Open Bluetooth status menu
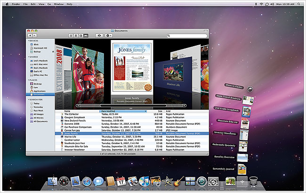 coord(256,4)
